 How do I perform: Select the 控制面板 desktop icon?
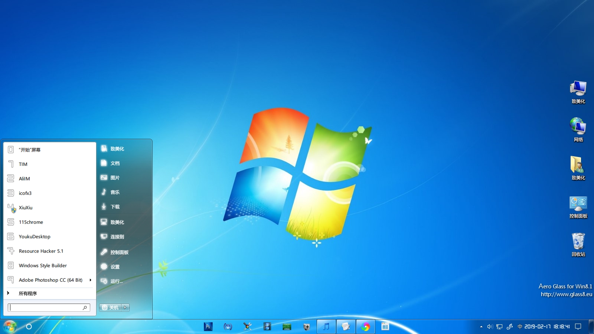pyautogui.click(x=578, y=207)
